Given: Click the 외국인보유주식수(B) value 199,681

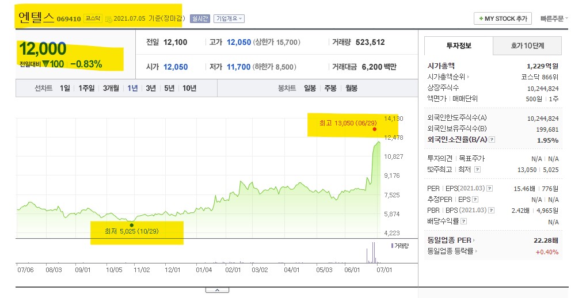Looking at the screenshot, I should pos(547,129).
